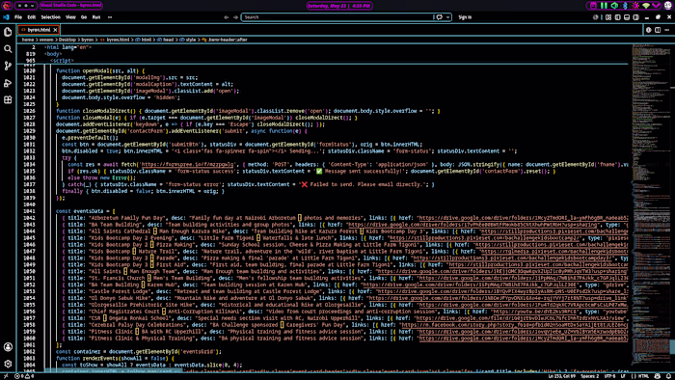The width and height of the screenshot is (675, 380).
Task: Toggle the Secondary Side Bar visibility
Action: click(635, 17)
